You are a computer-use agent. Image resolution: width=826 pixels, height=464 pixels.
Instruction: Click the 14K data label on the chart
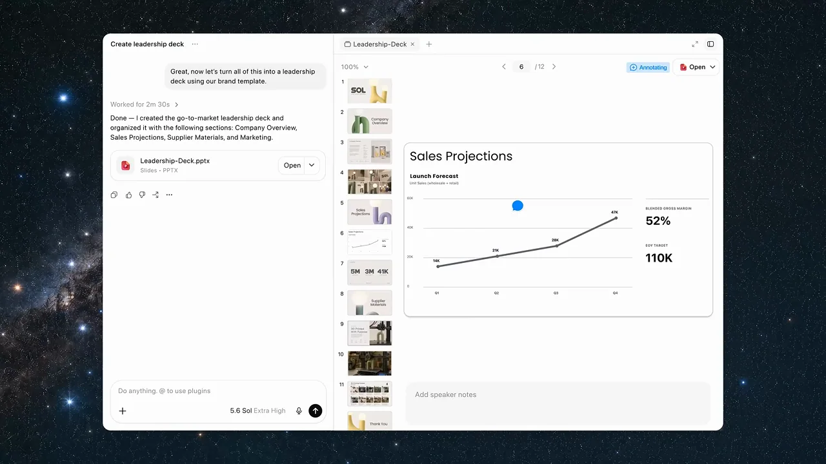coord(436,261)
